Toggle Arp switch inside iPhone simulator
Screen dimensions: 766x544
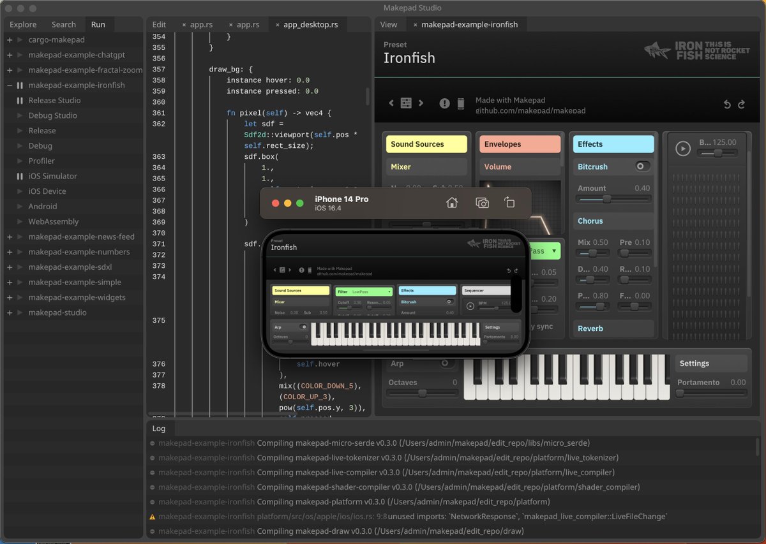coord(303,327)
